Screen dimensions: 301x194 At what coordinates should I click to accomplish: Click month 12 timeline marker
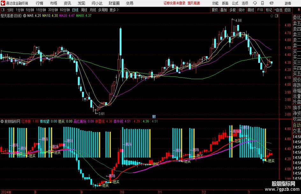coord(204,192)
